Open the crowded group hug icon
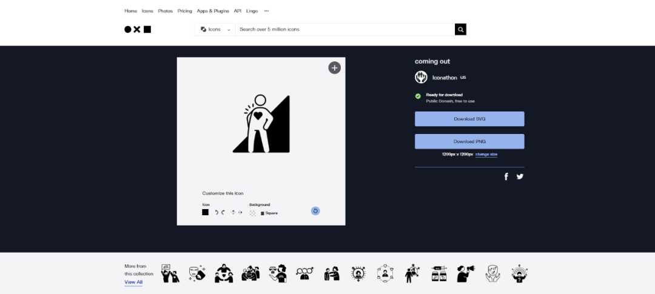The width and height of the screenshot is (655, 294). 250,274
